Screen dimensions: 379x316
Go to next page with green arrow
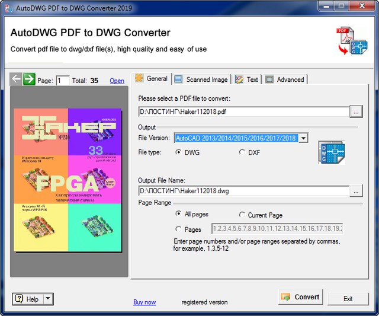[29, 79]
